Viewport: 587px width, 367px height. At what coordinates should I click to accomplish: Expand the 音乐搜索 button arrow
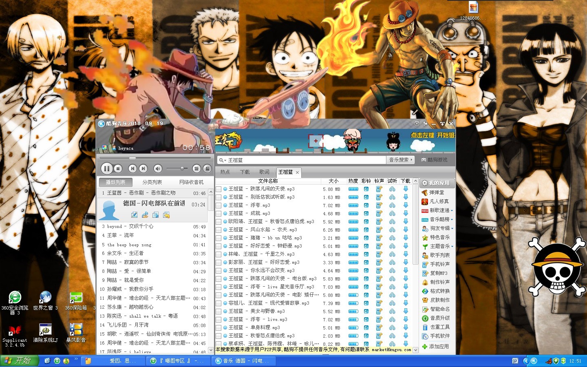[412, 160]
